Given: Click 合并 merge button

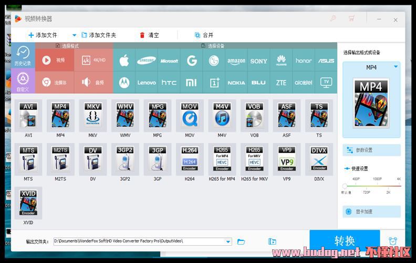Looking at the screenshot, I should tap(204, 35).
